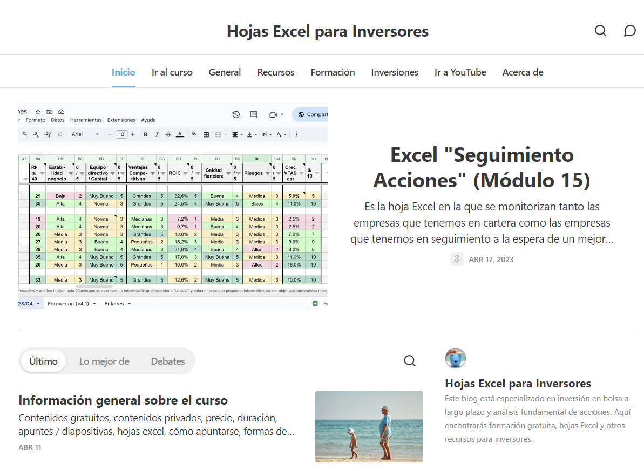Select the Último posts filter
This screenshot has height=471, width=644.
44,361
